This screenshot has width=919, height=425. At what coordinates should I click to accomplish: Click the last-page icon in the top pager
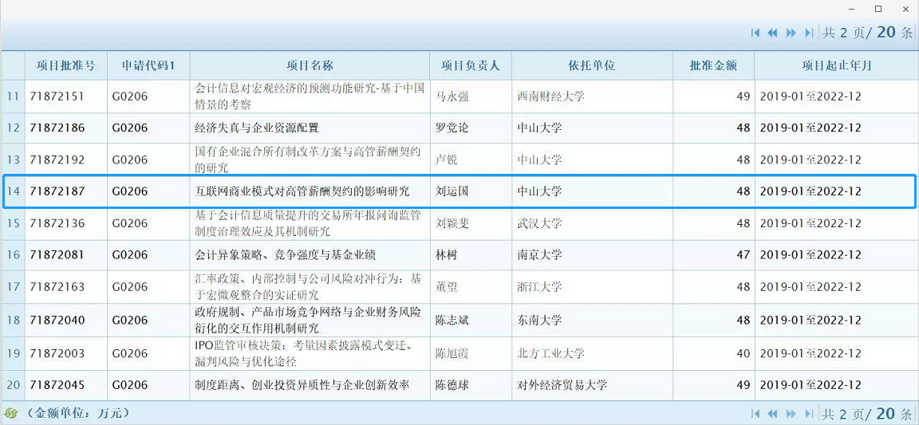(809, 33)
